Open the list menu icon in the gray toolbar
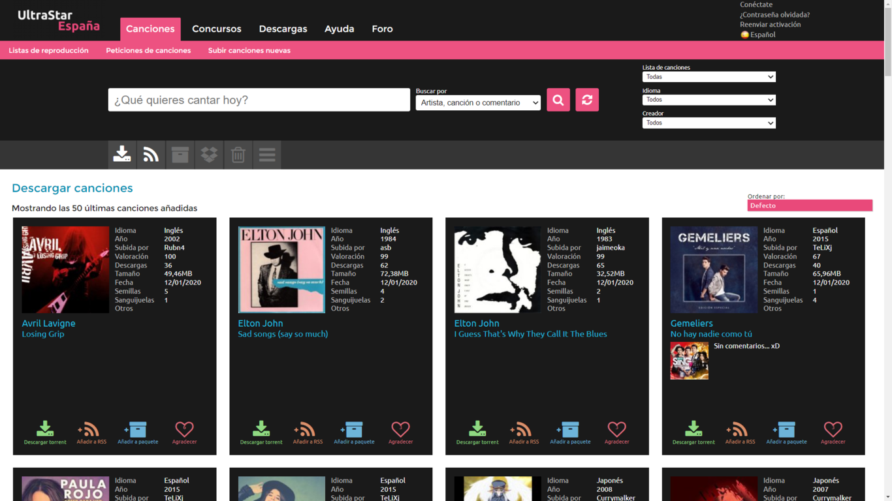This screenshot has width=892, height=501. pyautogui.click(x=267, y=155)
